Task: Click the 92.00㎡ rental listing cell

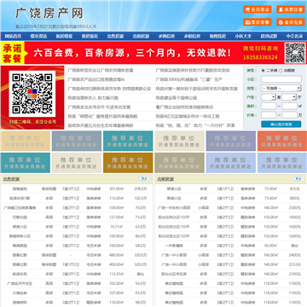Action: coord(270,246)
